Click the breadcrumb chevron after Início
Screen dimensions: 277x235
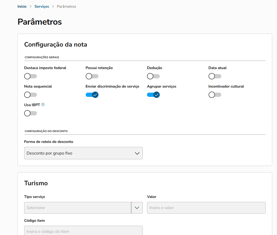[x=31, y=7]
